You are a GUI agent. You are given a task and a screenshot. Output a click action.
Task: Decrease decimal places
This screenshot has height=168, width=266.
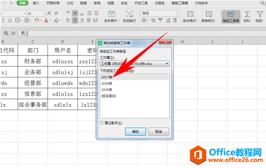[x=174, y=21]
